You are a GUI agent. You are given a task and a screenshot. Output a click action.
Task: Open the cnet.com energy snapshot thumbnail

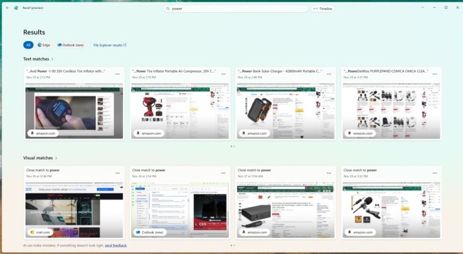coord(74,210)
